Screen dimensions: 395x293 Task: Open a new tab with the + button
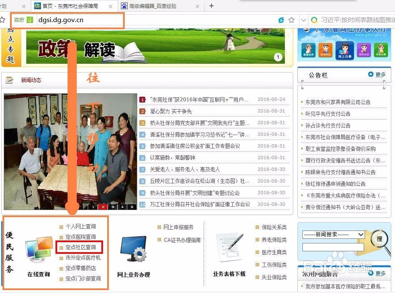[211, 6]
